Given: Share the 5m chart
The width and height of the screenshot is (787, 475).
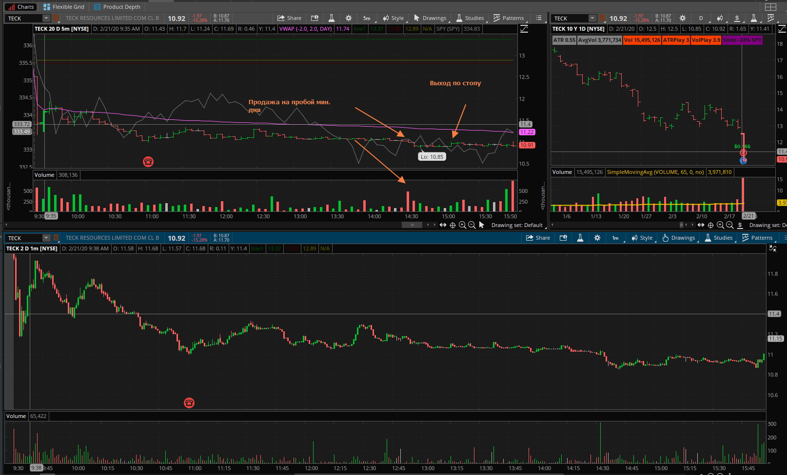Looking at the screenshot, I should pos(290,18).
